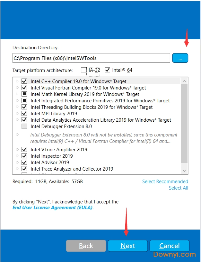Click the component list scroll down arrow
Viewport: 201px width, 262px height.
[184, 171]
